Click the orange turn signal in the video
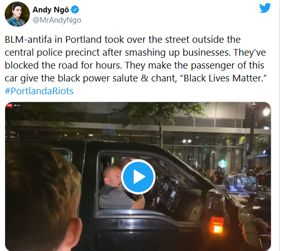Screen dimensions: 291x251 (x=216, y=225)
